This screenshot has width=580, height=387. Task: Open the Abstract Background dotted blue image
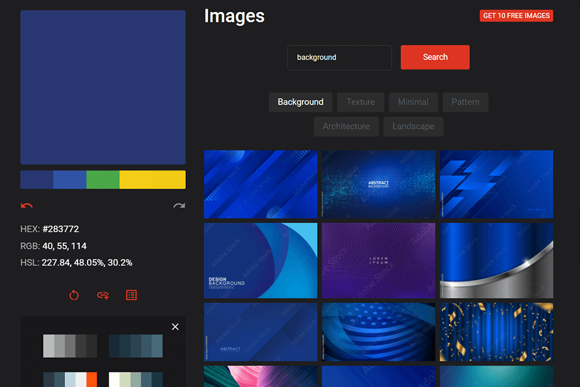[x=378, y=184]
